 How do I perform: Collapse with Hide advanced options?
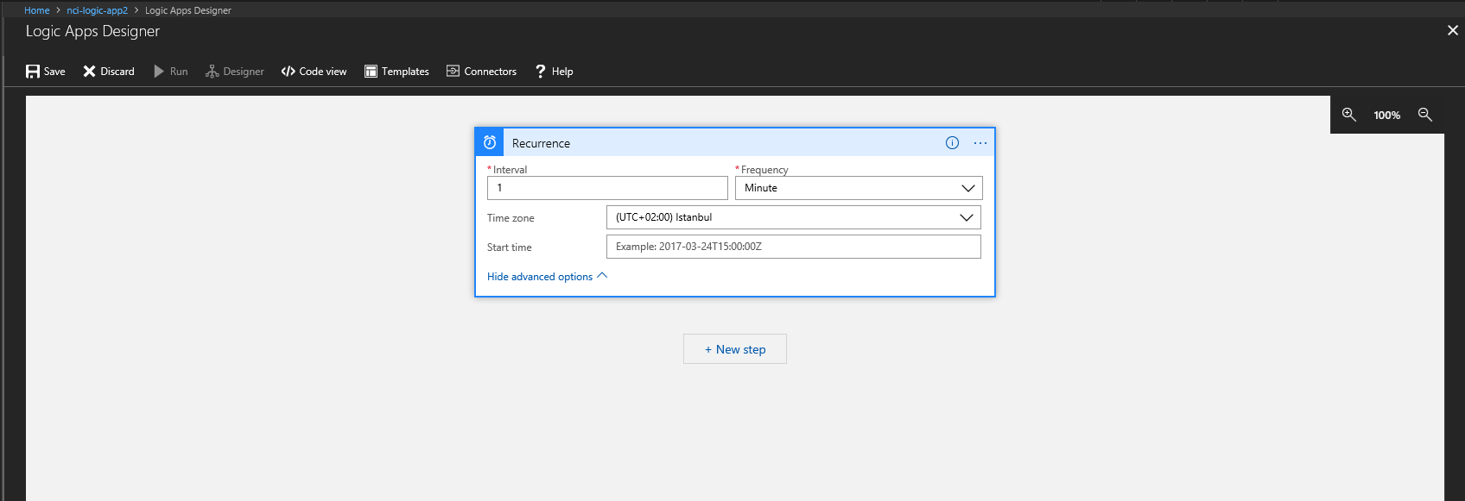tap(548, 277)
